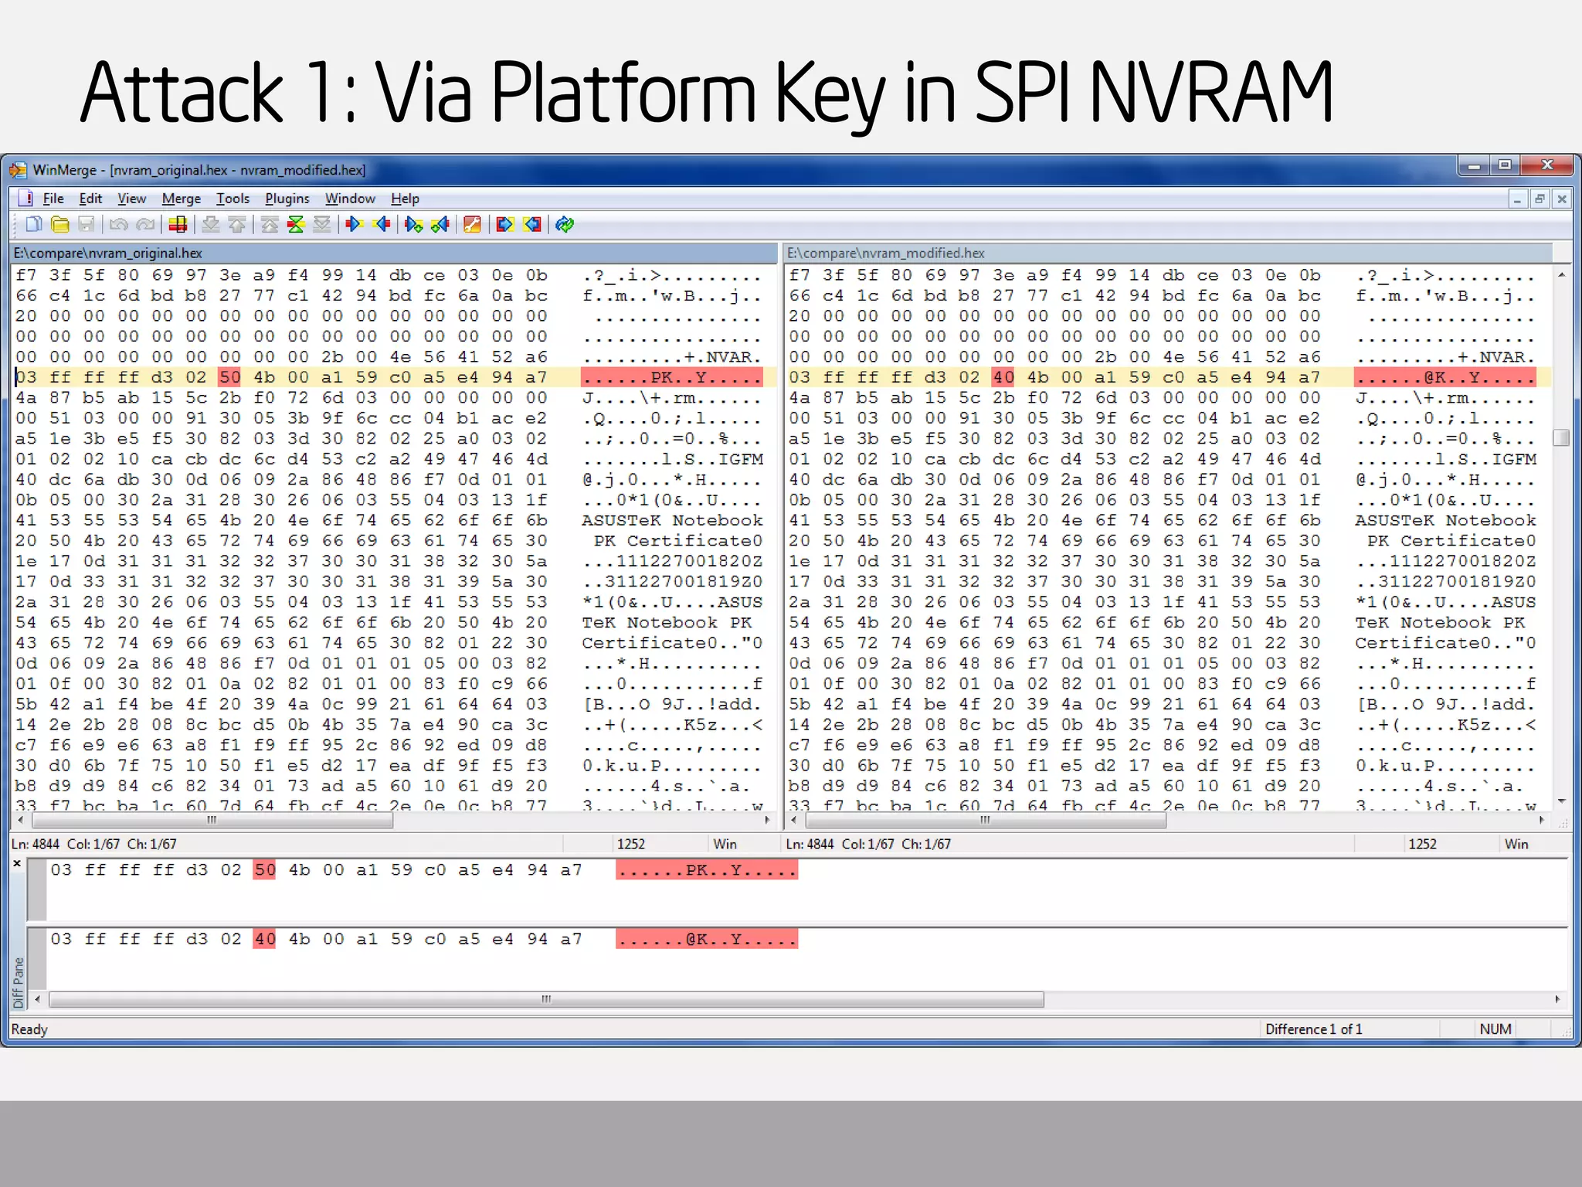Screen dimensions: 1582x1187
Task: Click the Diff Pane vertical label
Action: tap(19, 982)
